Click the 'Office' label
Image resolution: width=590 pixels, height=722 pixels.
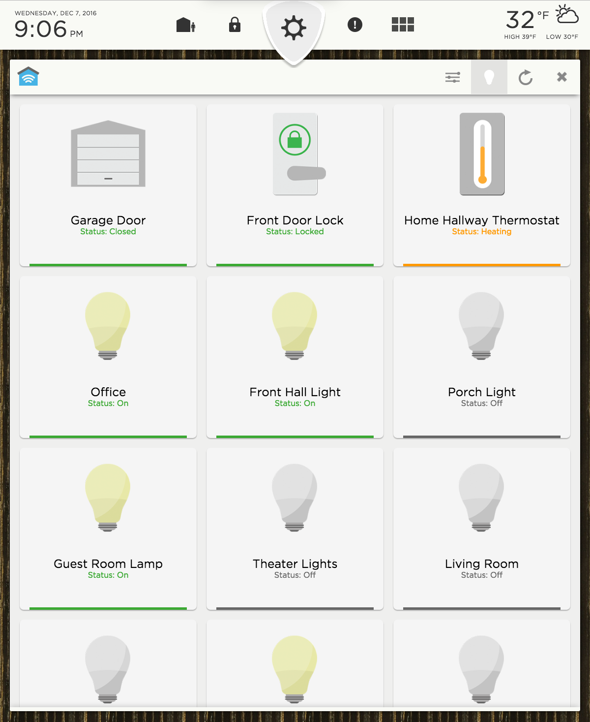coord(108,392)
